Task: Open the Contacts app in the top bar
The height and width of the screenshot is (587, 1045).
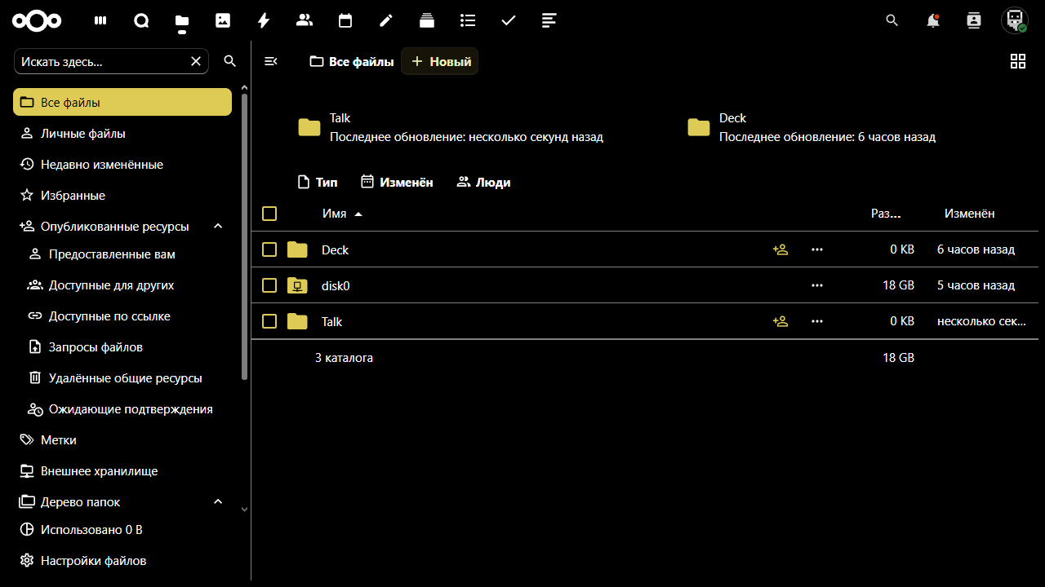Action: point(304,20)
